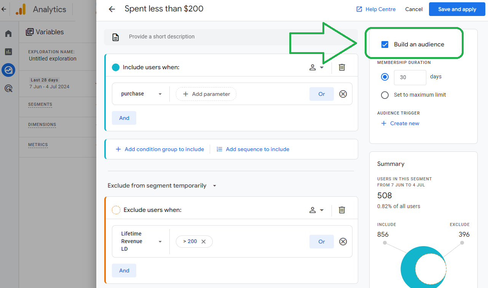
Task: Click the 508 users count
Action: point(384,196)
